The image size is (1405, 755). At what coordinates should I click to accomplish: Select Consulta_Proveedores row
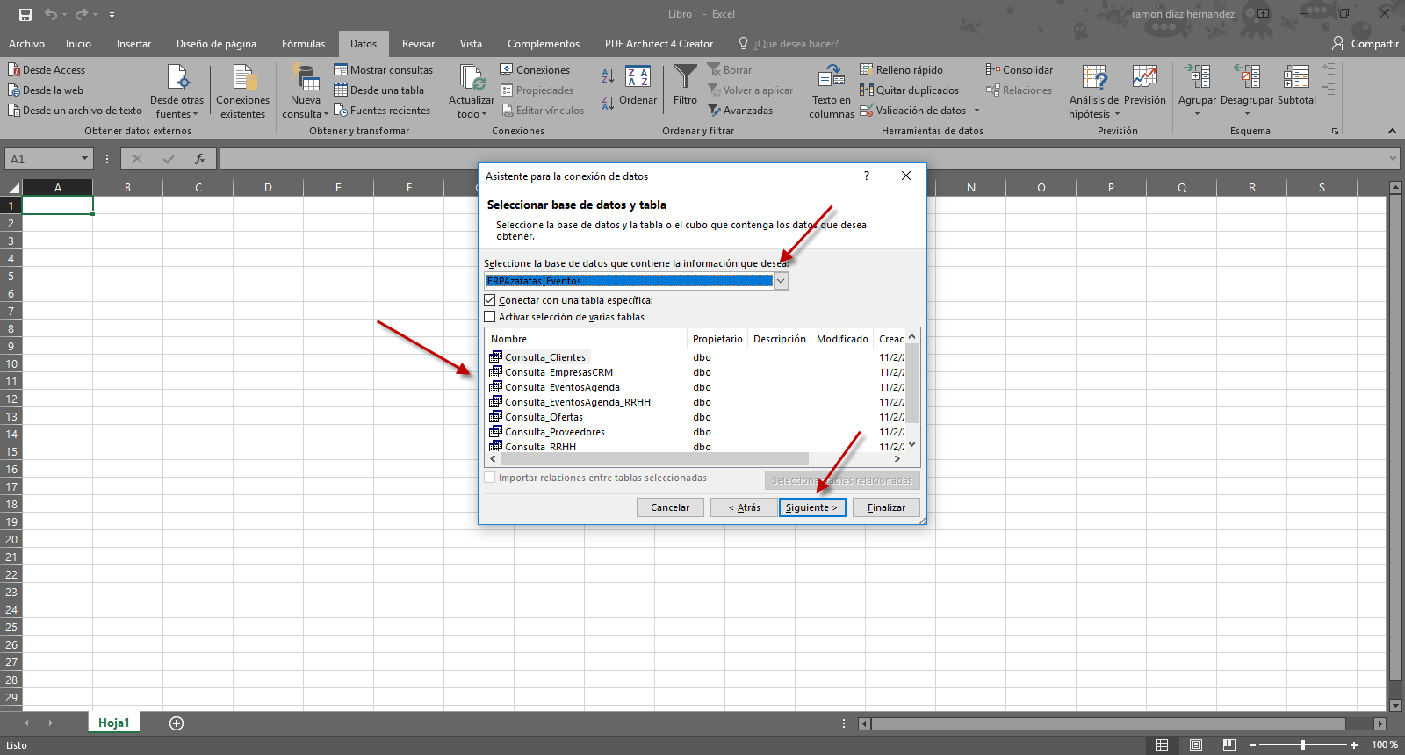(554, 432)
